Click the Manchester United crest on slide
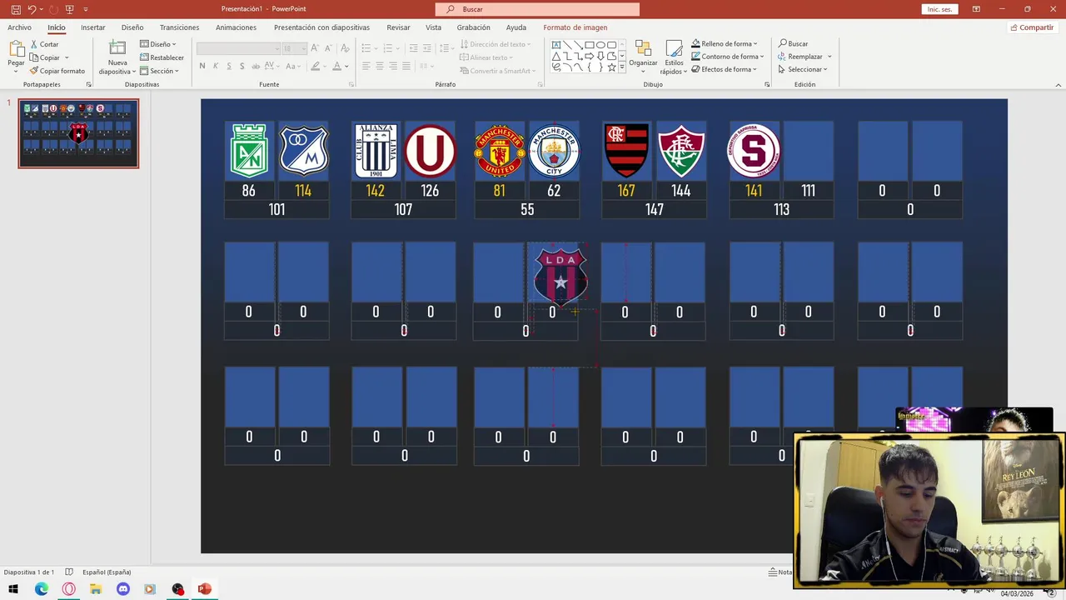This screenshot has width=1066, height=600. [500, 152]
